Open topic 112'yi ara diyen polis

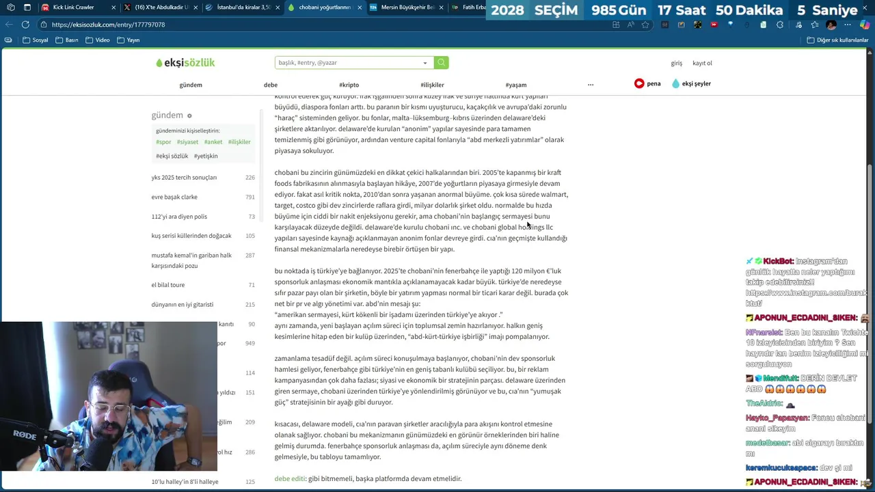pos(179,217)
